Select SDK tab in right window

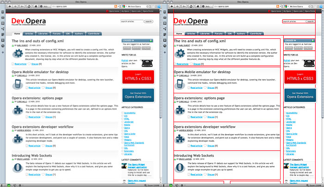[x=230, y=34]
